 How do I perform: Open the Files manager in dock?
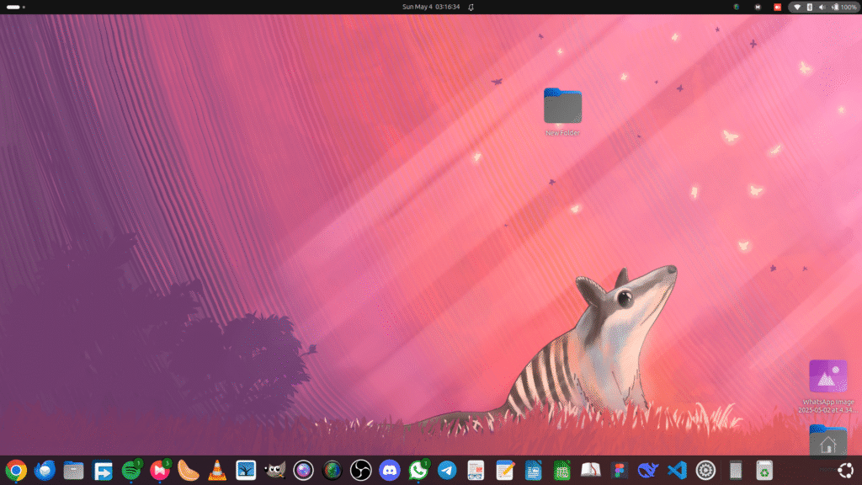tap(73, 471)
